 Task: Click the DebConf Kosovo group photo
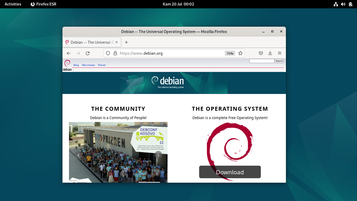[118, 152]
